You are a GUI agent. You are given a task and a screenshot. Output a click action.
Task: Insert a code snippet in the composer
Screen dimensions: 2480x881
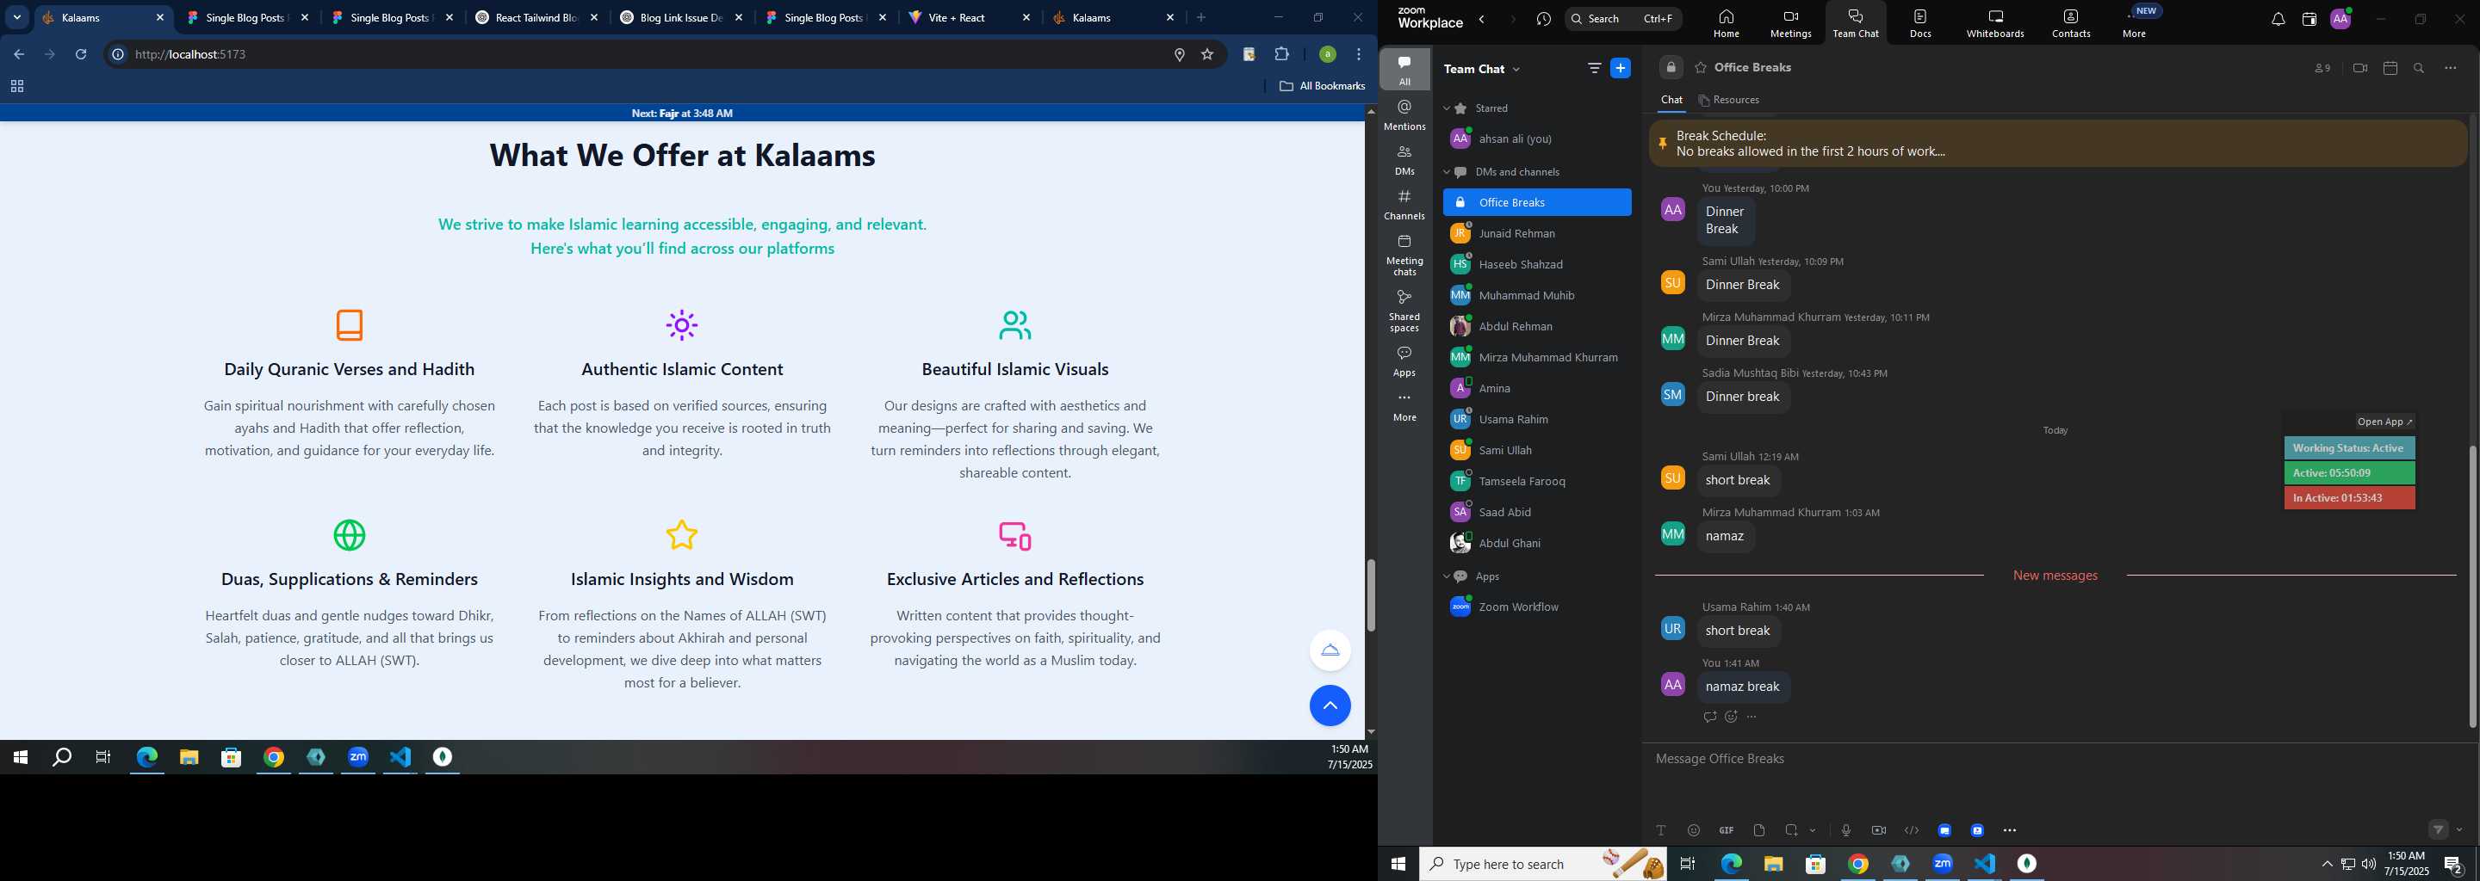click(1911, 830)
